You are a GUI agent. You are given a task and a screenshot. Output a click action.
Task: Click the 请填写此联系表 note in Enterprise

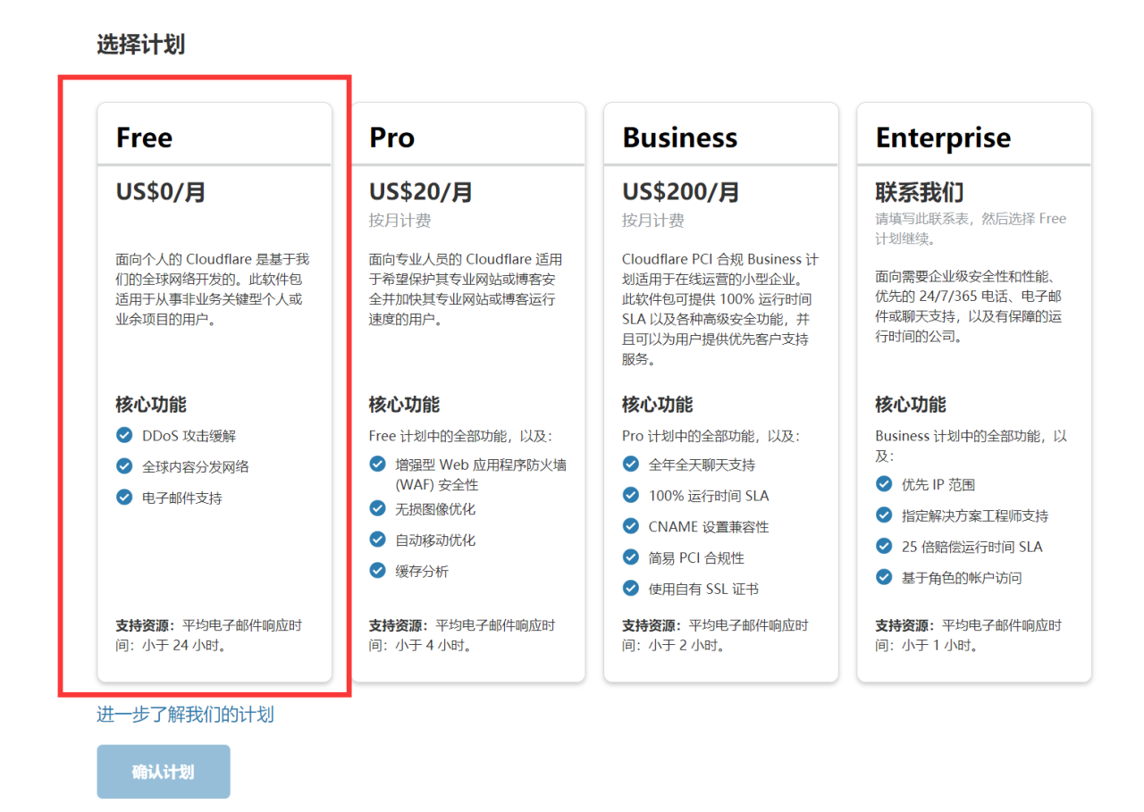pyautogui.click(x=971, y=229)
